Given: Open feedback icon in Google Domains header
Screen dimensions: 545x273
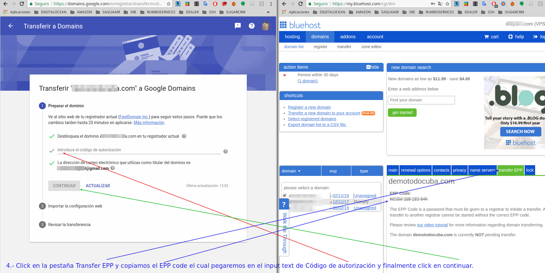Looking at the screenshot, I should coord(238,26).
